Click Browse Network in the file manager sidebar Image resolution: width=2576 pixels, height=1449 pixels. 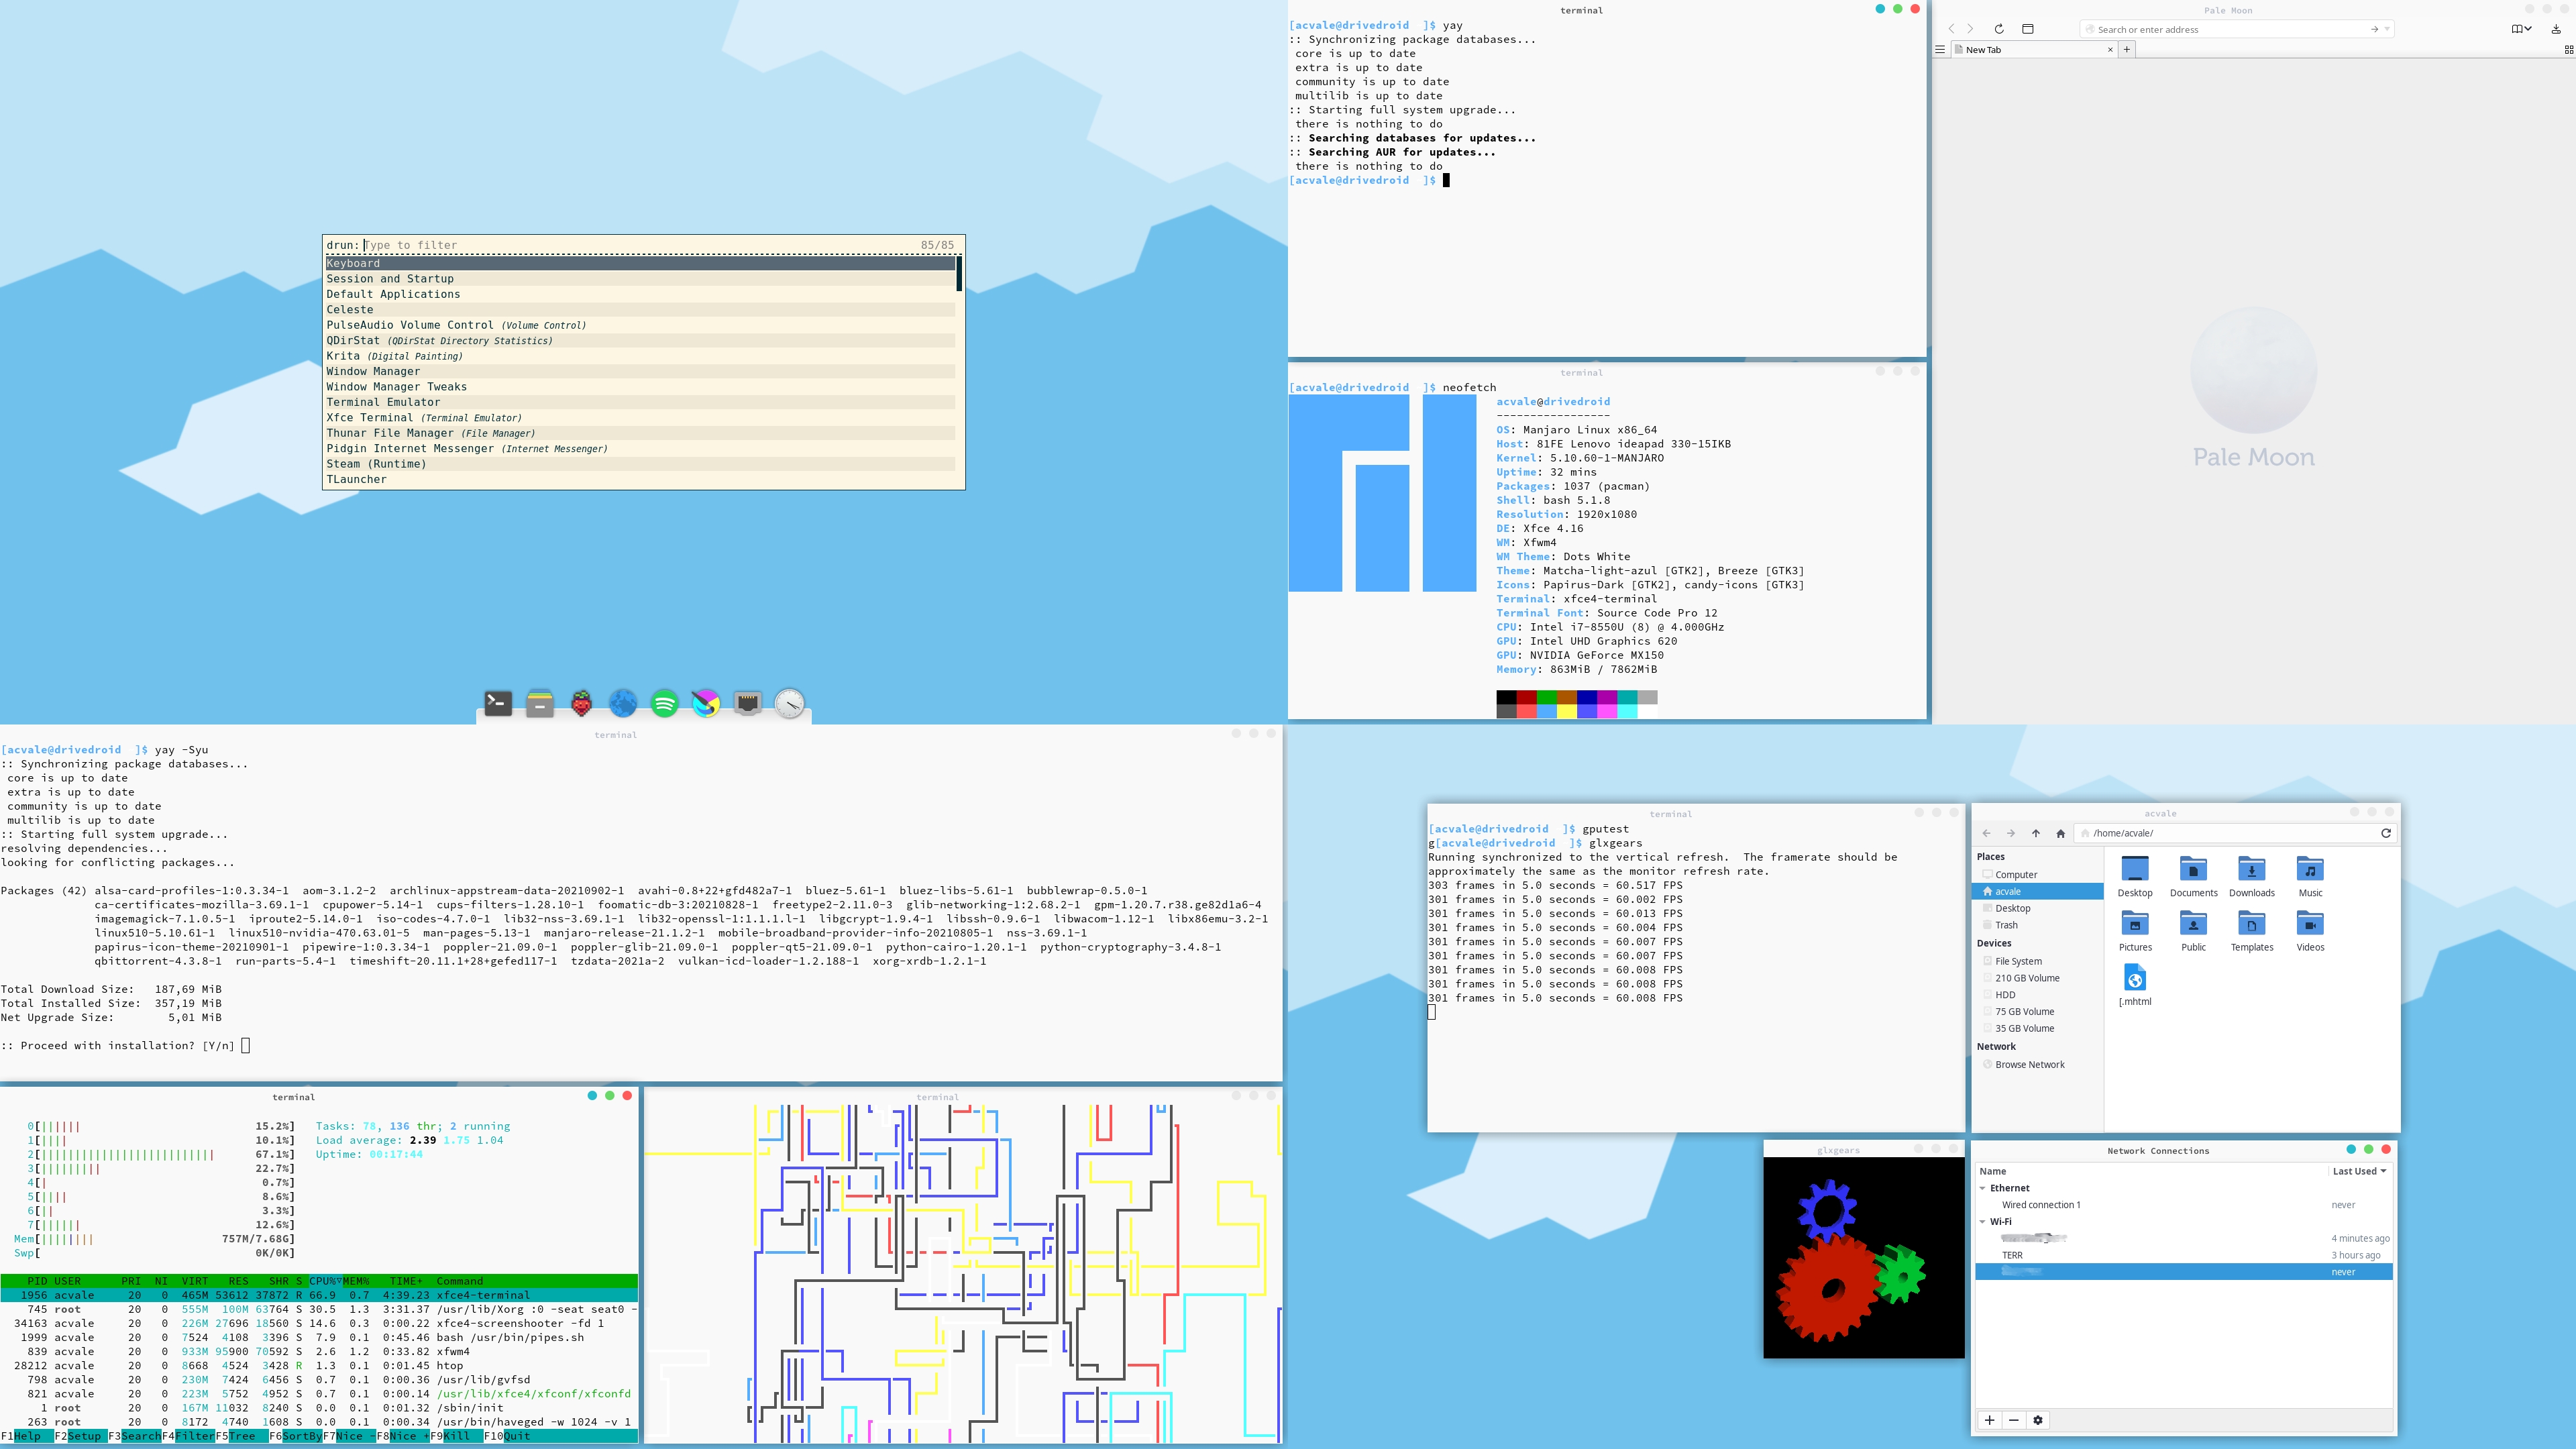[2031, 1064]
